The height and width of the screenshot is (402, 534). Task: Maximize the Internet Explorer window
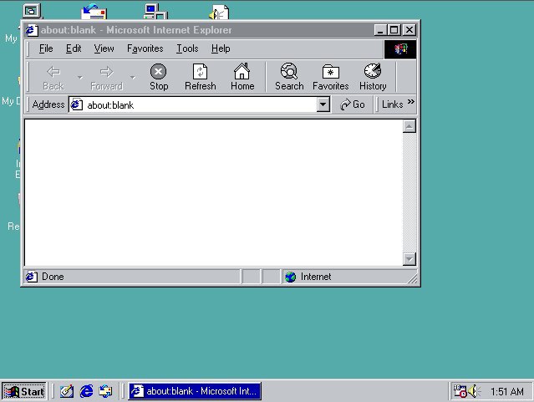[394, 30]
